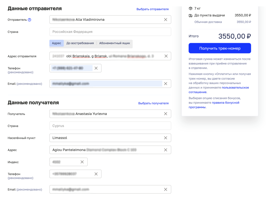This screenshot has height=200, width=266.
Task: Clear the Limassol city field
Action: pyautogui.click(x=165, y=138)
